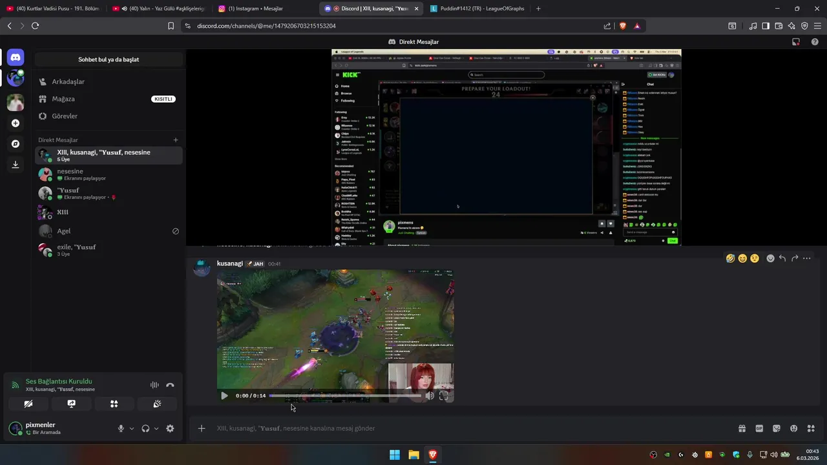Click the add a server plus icon

pyautogui.click(x=16, y=123)
